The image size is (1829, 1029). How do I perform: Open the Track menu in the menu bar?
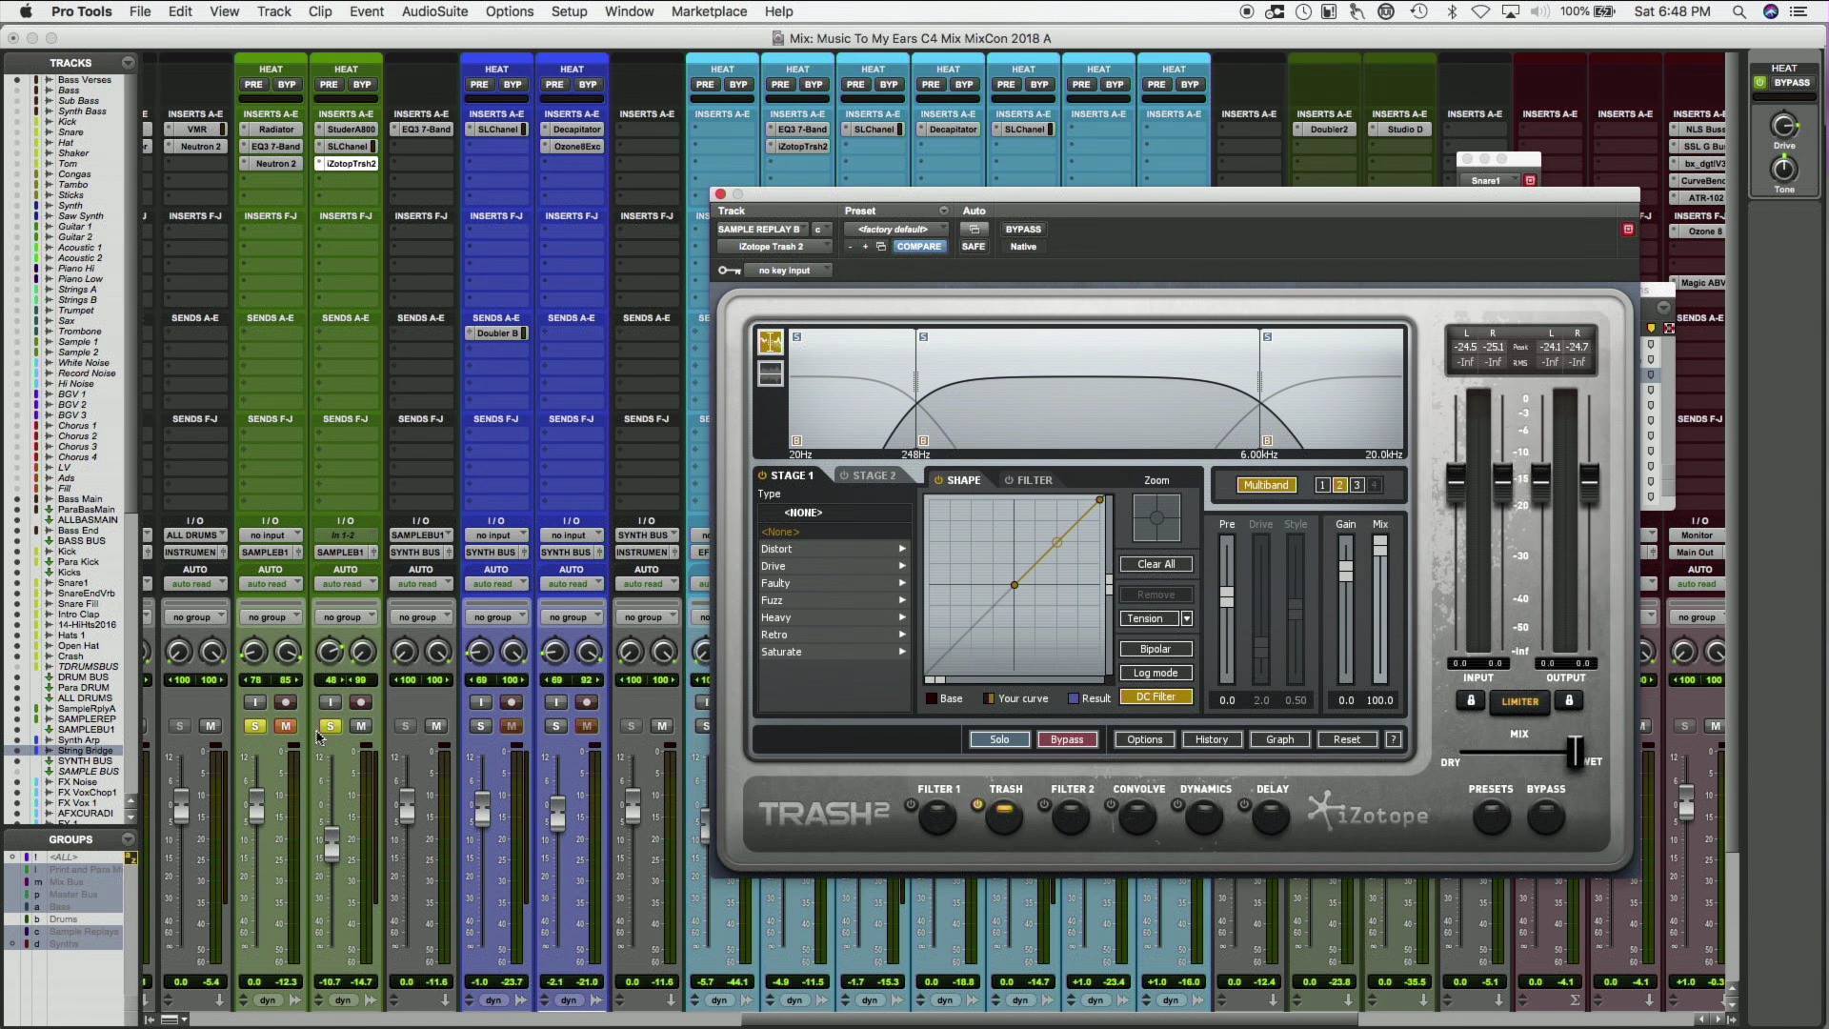tap(273, 11)
